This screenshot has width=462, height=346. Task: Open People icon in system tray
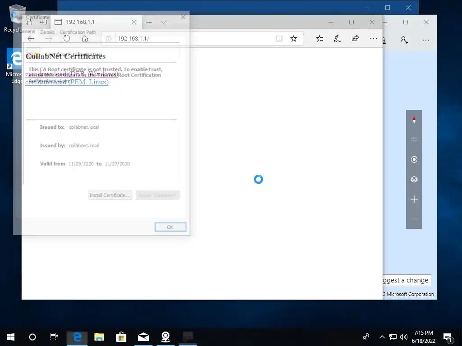point(366,337)
